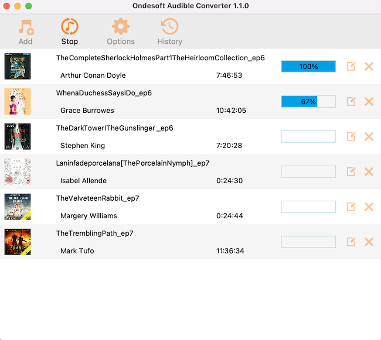Screen dimensions: 381x340
Task: Edit the TheTremblingPath_ep7 entry
Action: 351,242
